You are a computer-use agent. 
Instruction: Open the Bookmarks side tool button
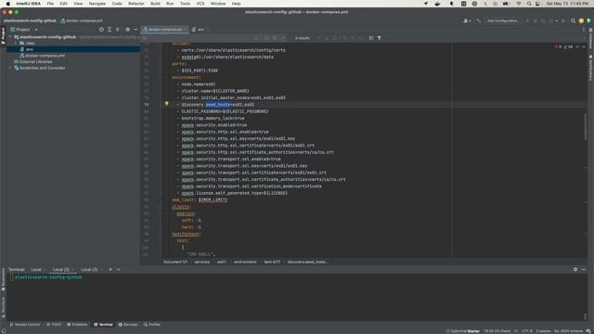(3, 279)
